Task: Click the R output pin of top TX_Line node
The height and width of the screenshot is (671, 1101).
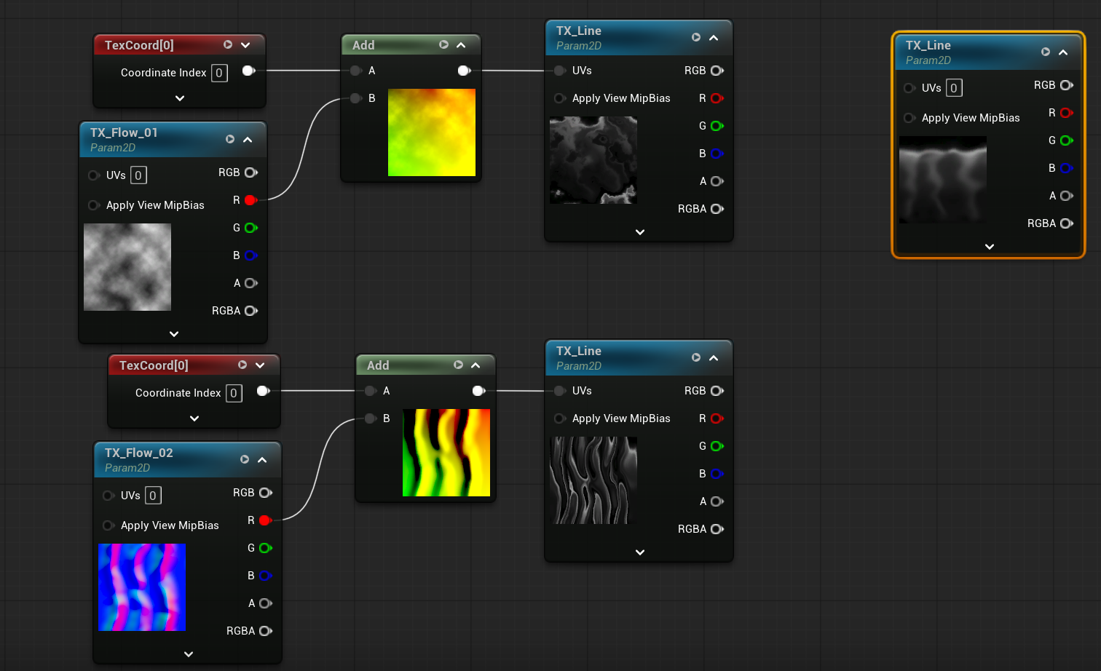Action: (x=717, y=98)
